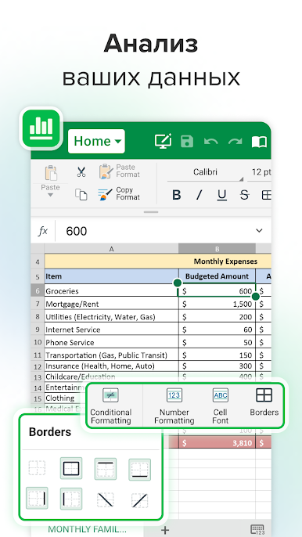
Task: Apply all outer borders
Action: [x=71, y=468]
